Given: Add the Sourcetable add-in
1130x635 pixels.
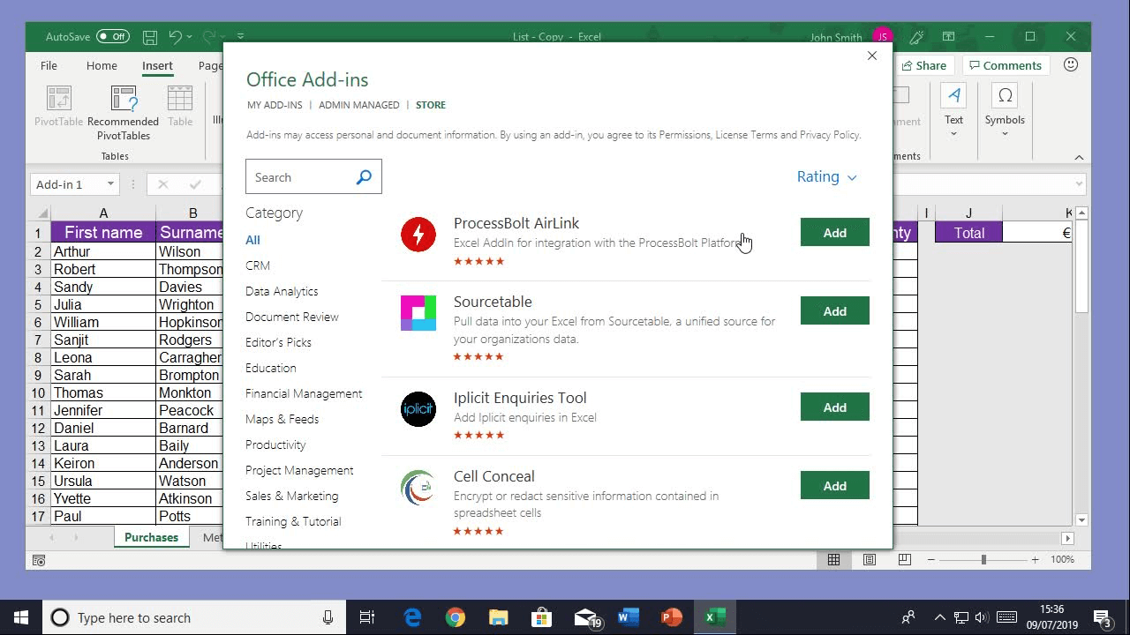Looking at the screenshot, I should click(833, 310).
